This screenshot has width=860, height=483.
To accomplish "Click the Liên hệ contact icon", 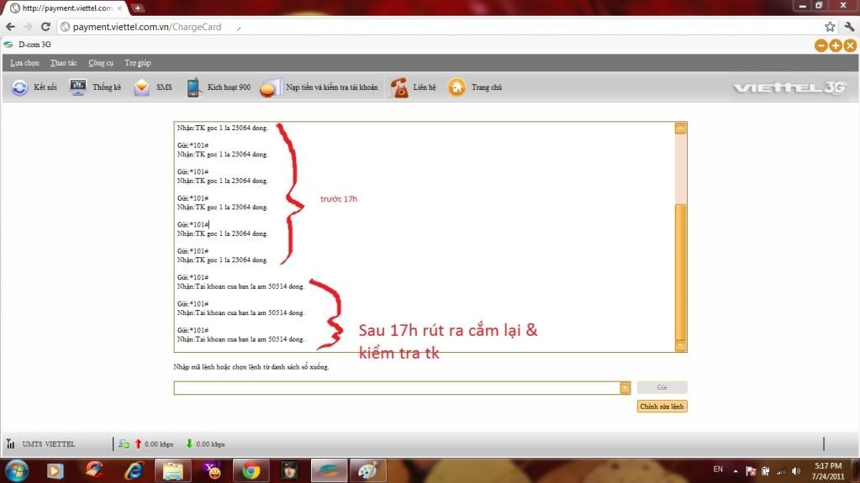I will click(x=399, y=87).
